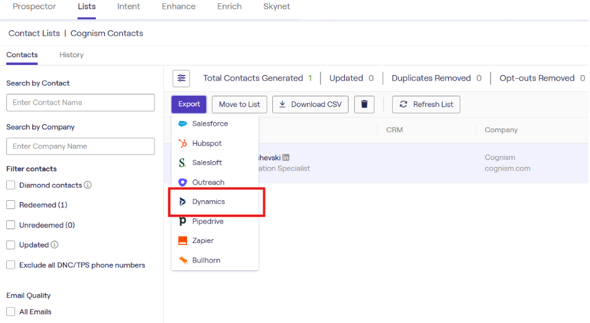The height and width of the screenshot is (323, 590).
Task: Export contacts to Dynamics
Action: click(209, 201)
